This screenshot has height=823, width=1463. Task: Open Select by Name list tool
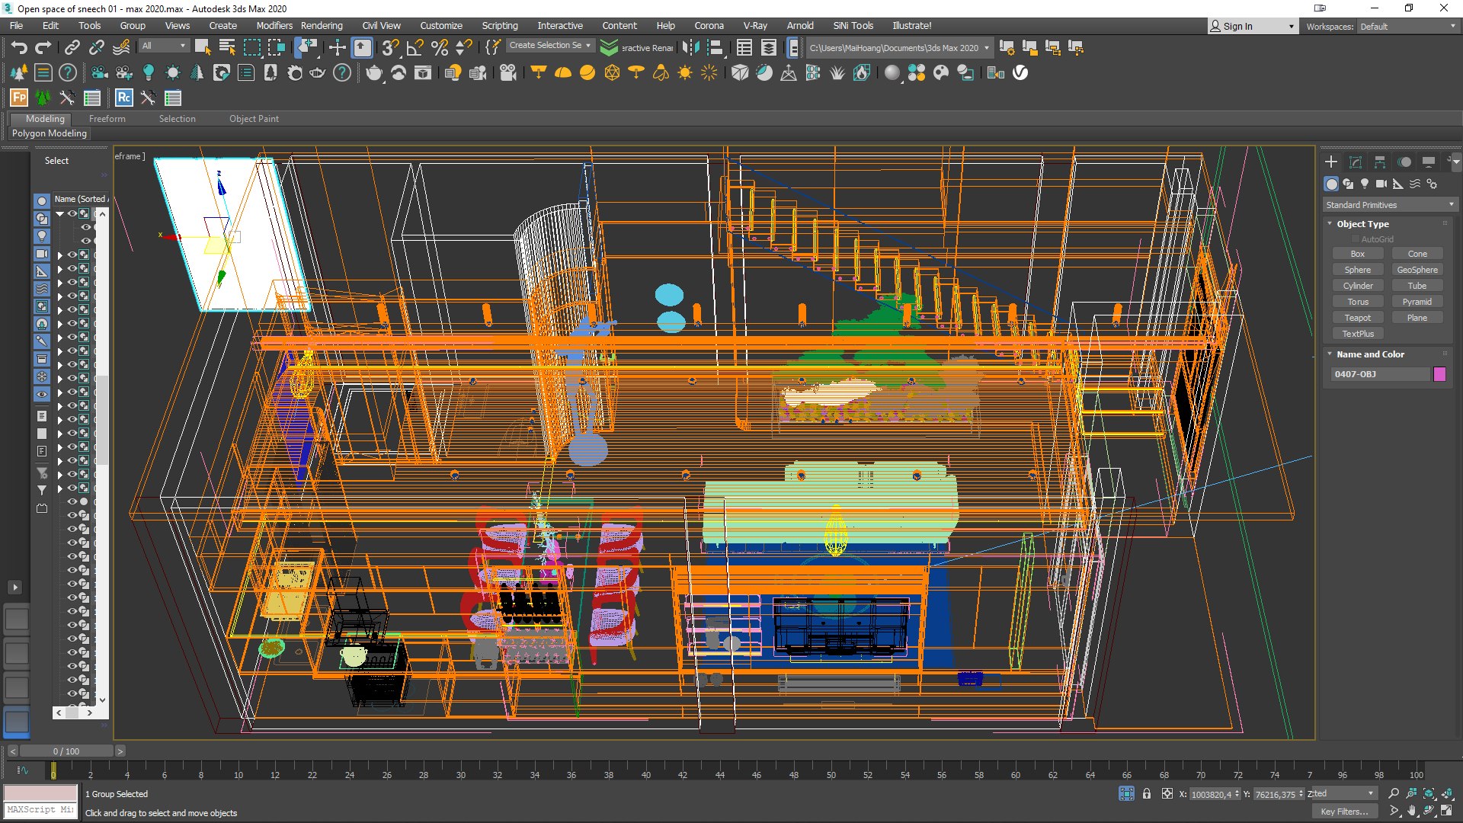[227, 48]
